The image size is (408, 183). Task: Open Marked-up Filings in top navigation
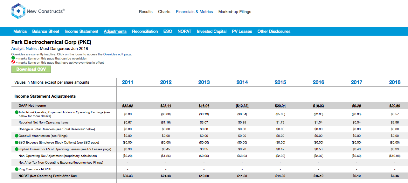pos(235,11)
